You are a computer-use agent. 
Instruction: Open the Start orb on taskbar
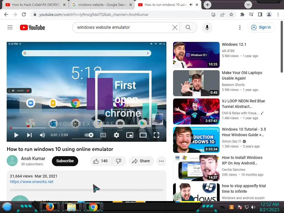(x=7, y=207)
